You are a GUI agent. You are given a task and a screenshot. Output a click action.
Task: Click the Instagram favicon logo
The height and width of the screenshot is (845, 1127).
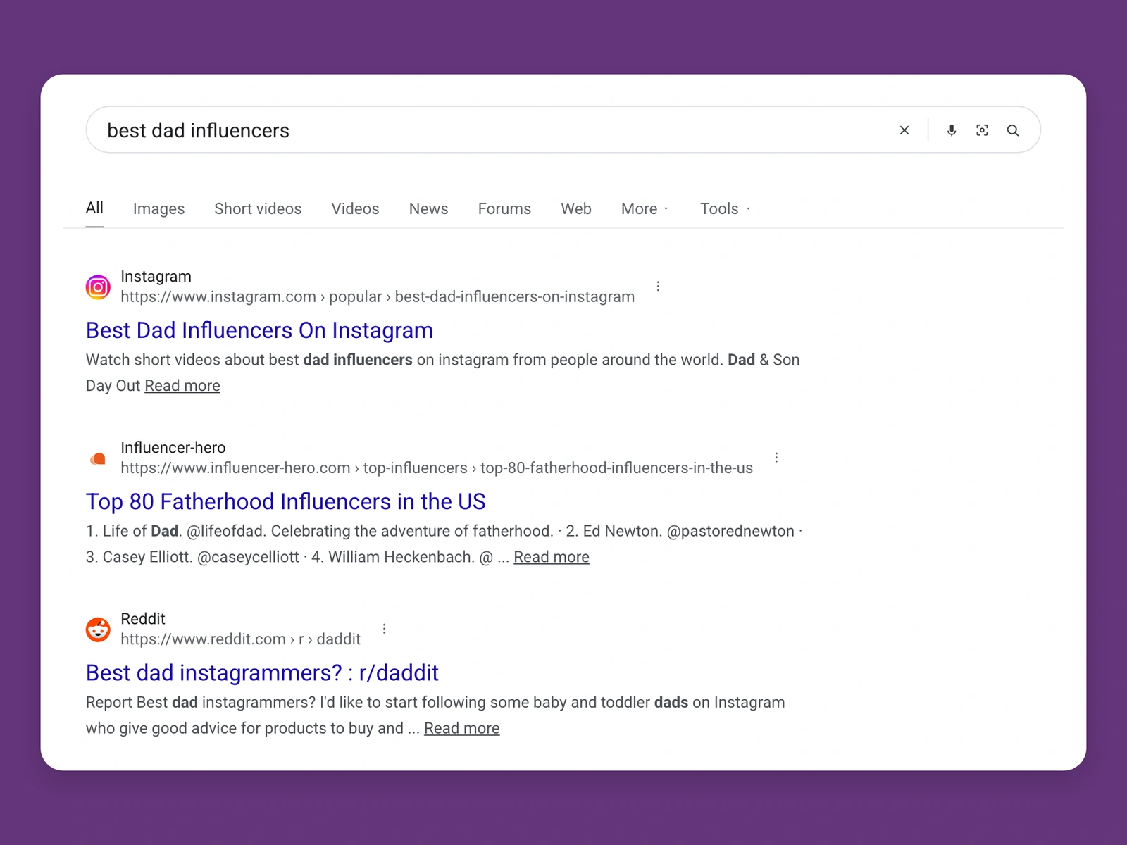click(98, 287)
